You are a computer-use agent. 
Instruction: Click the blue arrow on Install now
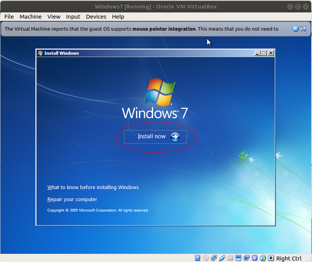point(175,137)
